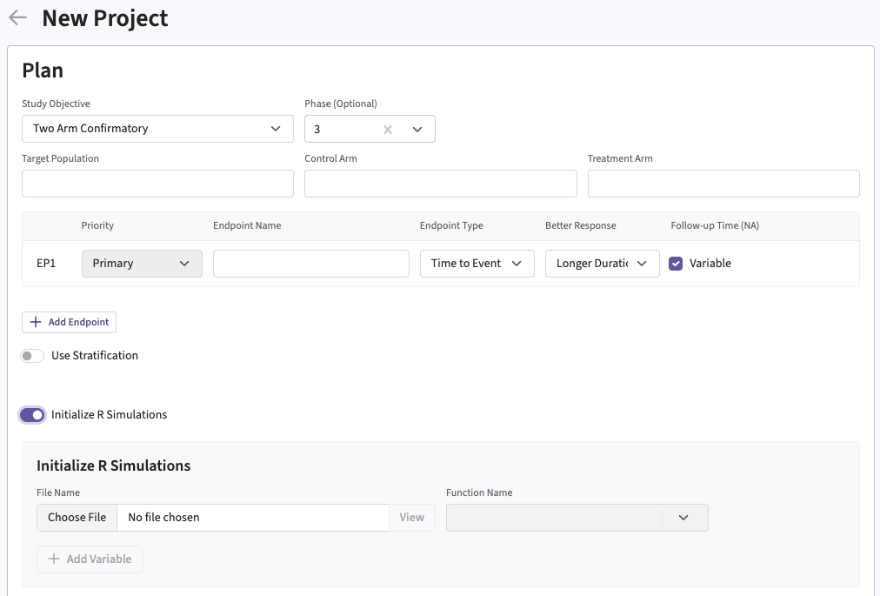Screen dimensions: 880x596
Task: Click the back arrow beside New Project
Action: tap(17, 18)
